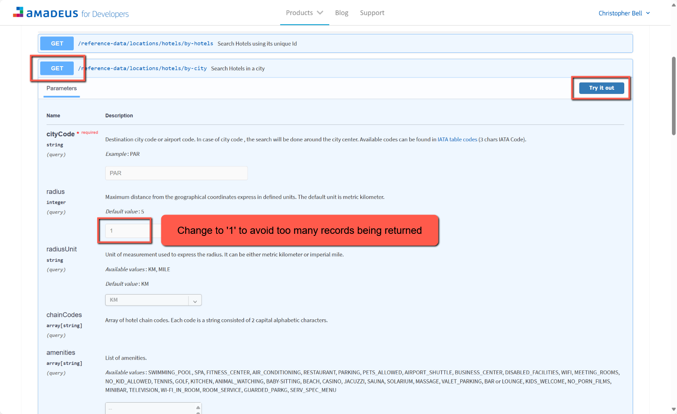The image size is (677, 414).
Task: Expand the Christopher Bell account menu
Action: 624,13
